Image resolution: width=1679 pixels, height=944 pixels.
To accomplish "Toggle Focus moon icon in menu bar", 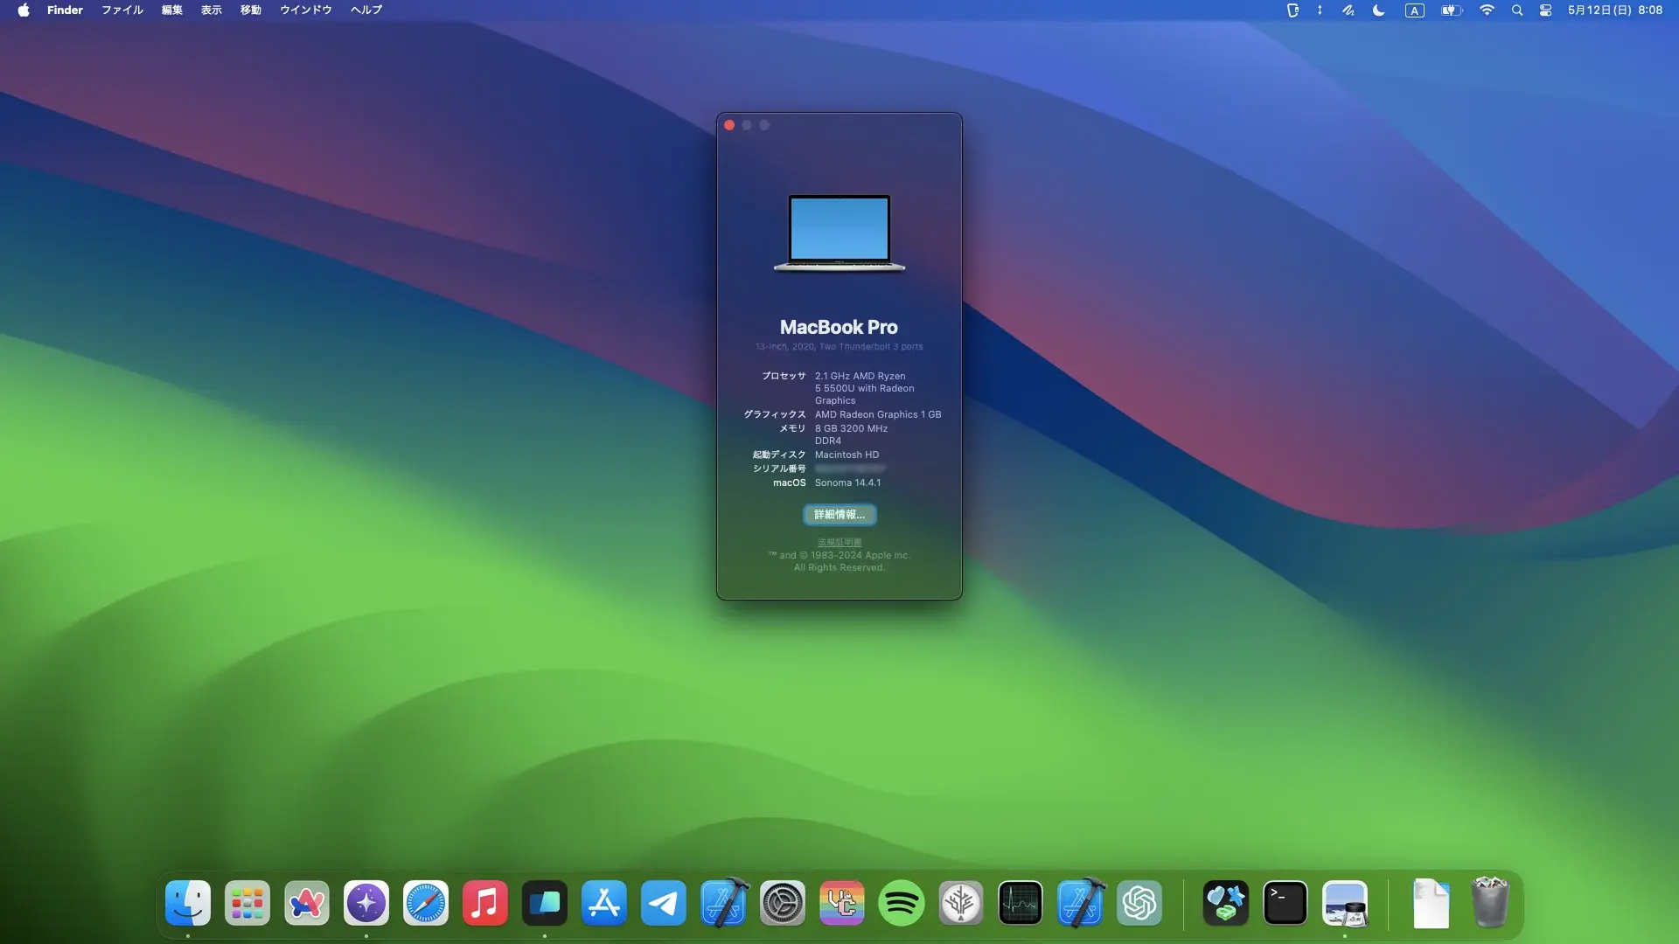I will pyautogui.click(x=1379, y=10).
